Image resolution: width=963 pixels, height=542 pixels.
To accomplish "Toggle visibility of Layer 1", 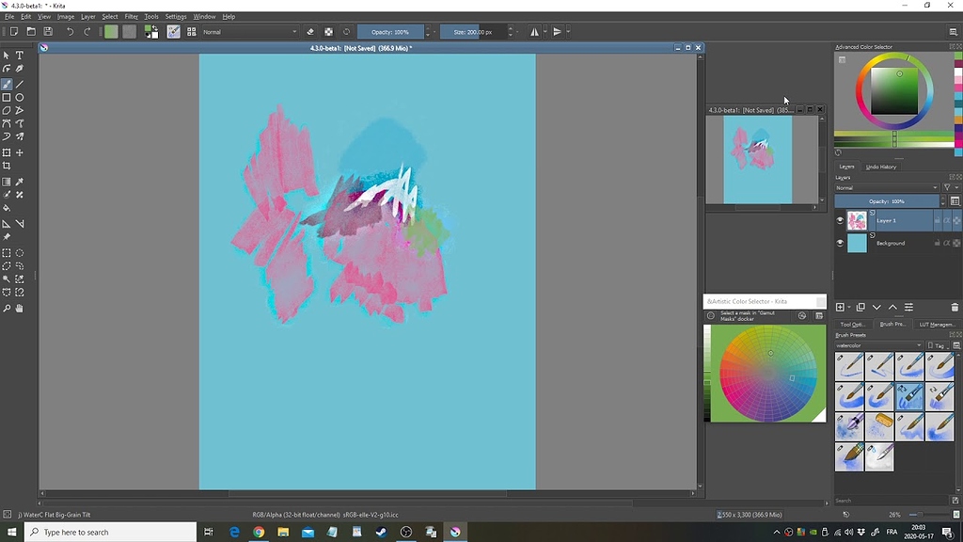I will tap(840, 220).
